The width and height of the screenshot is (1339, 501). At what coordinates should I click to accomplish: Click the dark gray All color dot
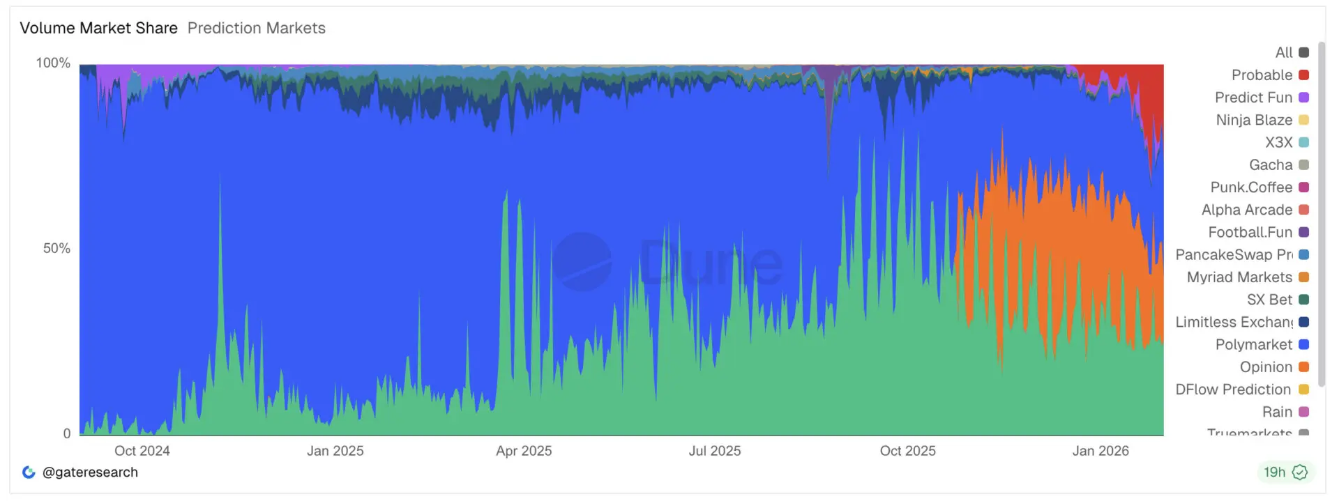point(1303,52)
